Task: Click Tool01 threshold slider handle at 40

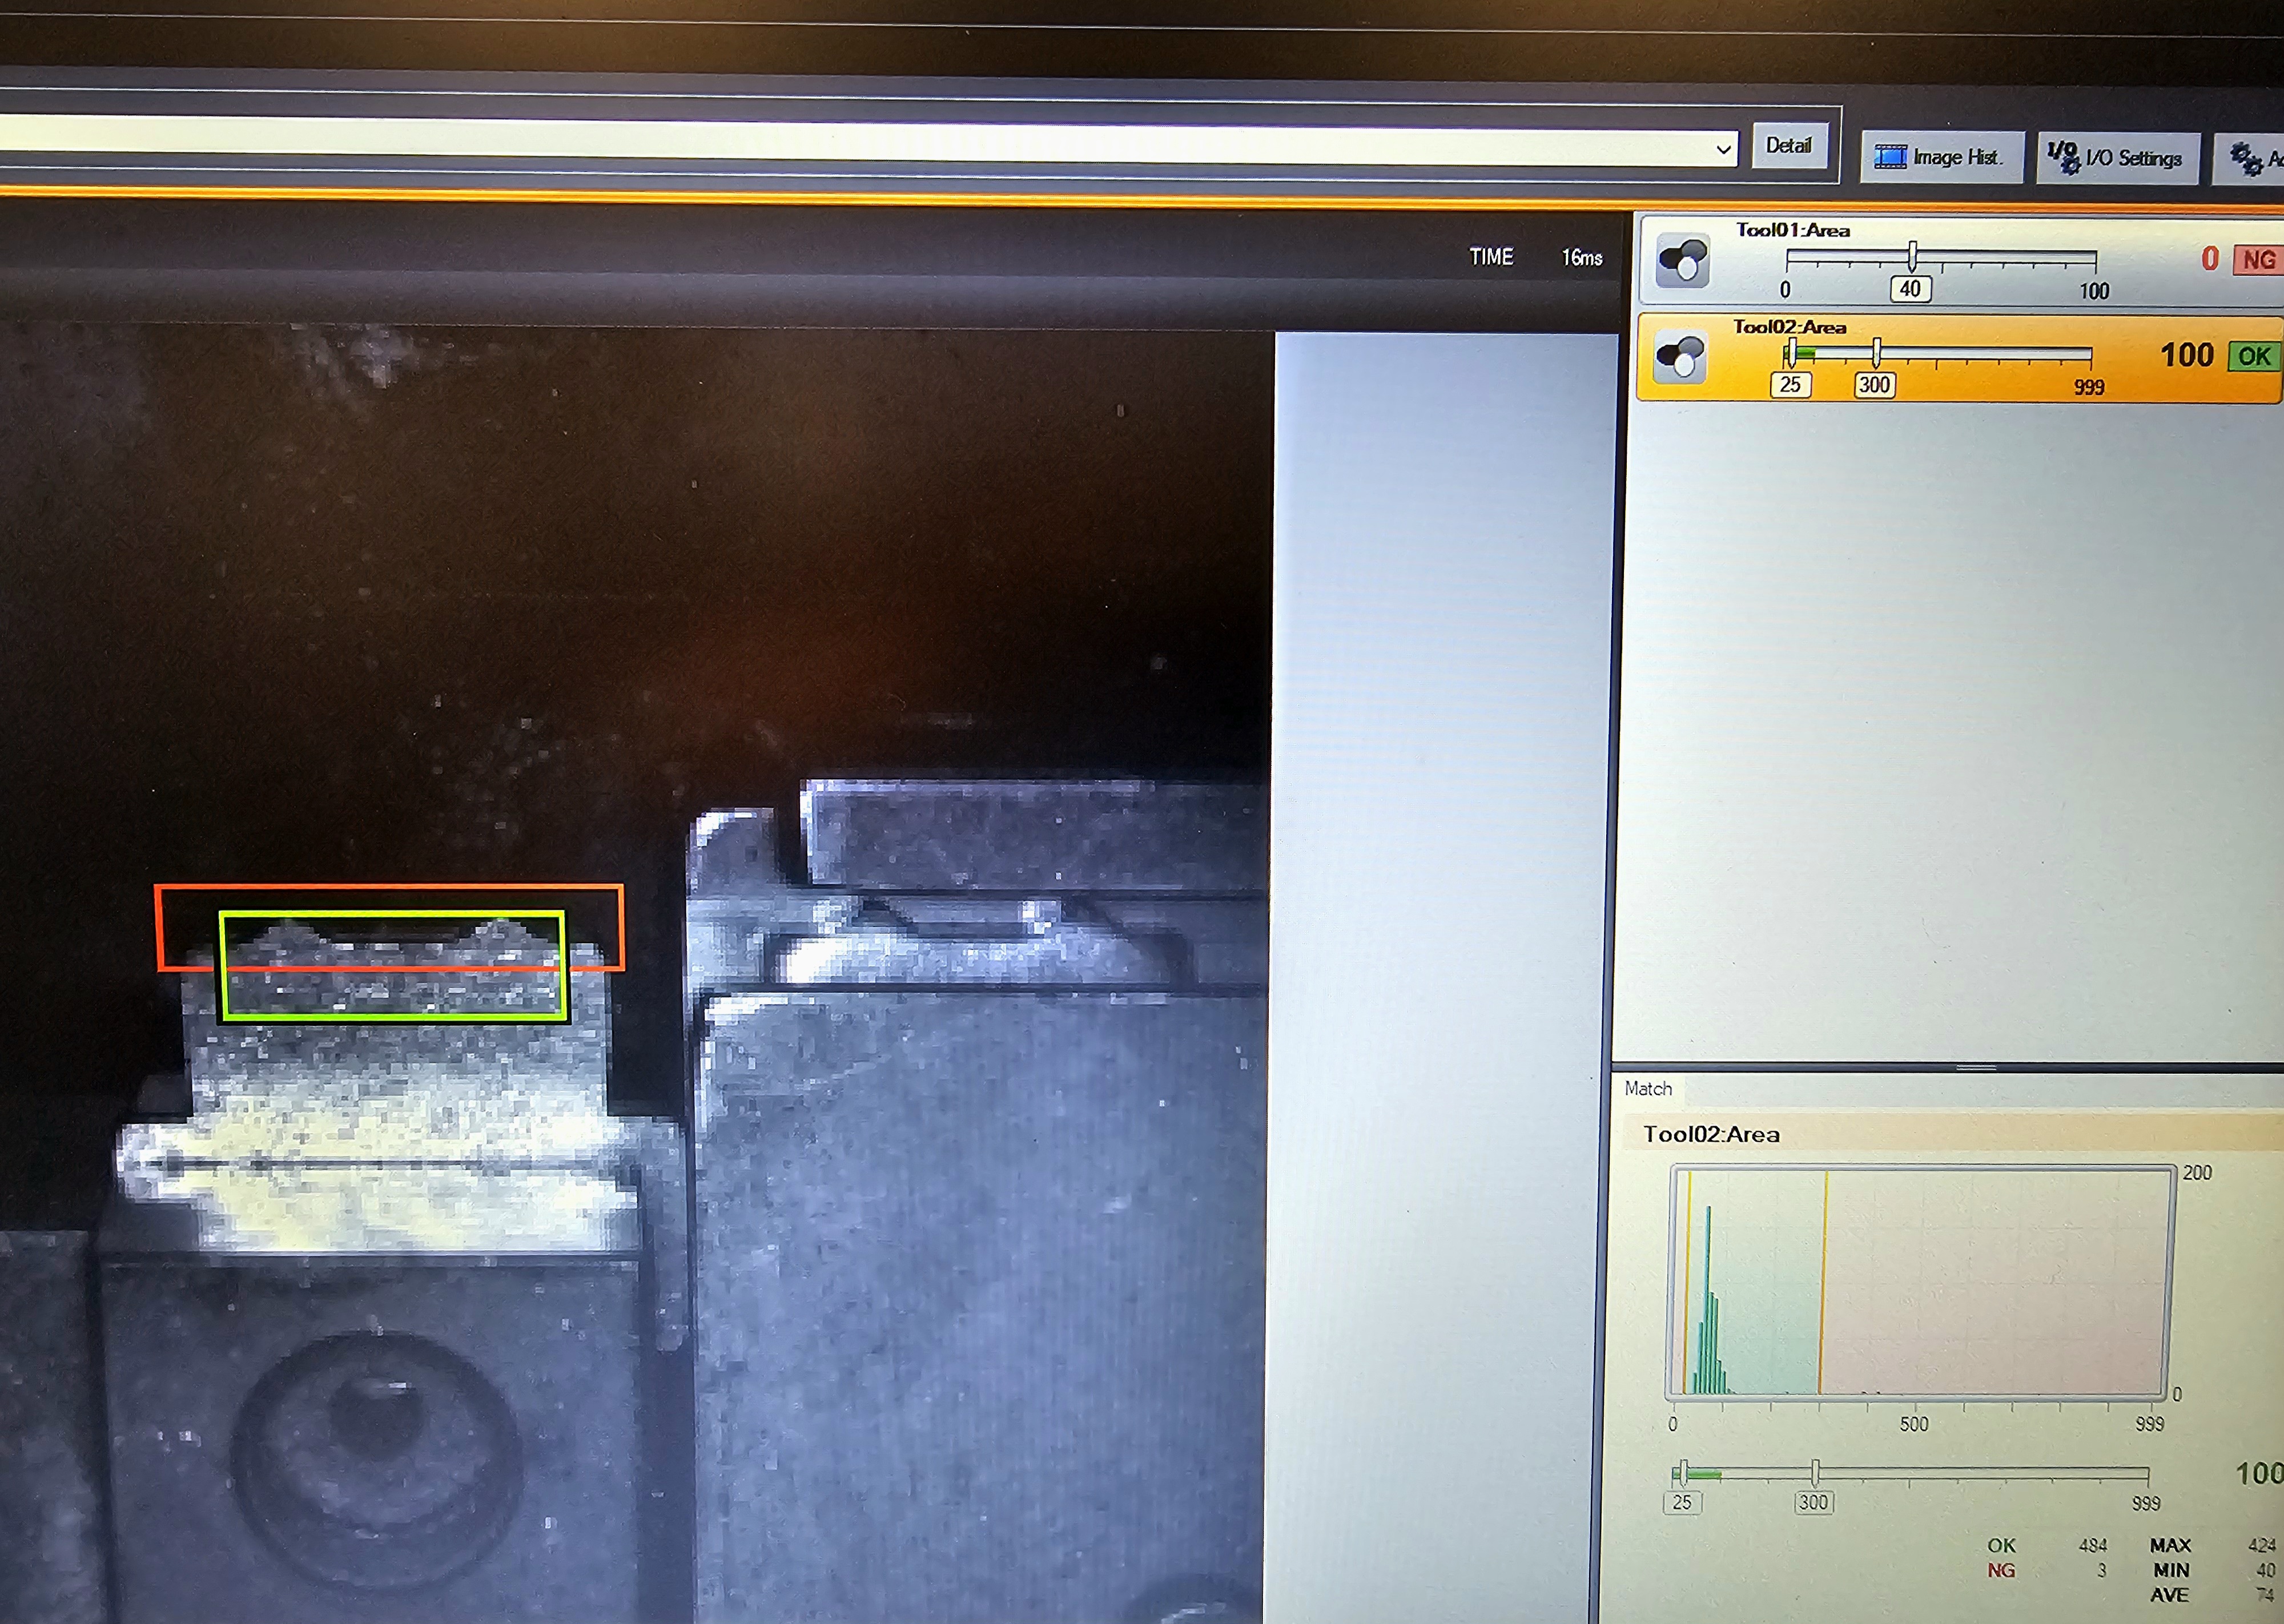Action: tap(1912, 256)
